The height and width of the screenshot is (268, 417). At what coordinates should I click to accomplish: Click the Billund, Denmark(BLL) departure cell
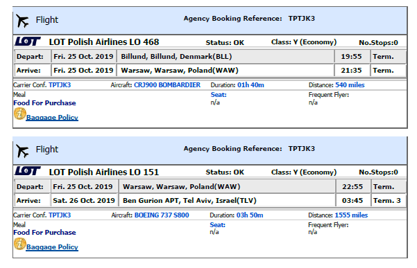coord(225,57)
